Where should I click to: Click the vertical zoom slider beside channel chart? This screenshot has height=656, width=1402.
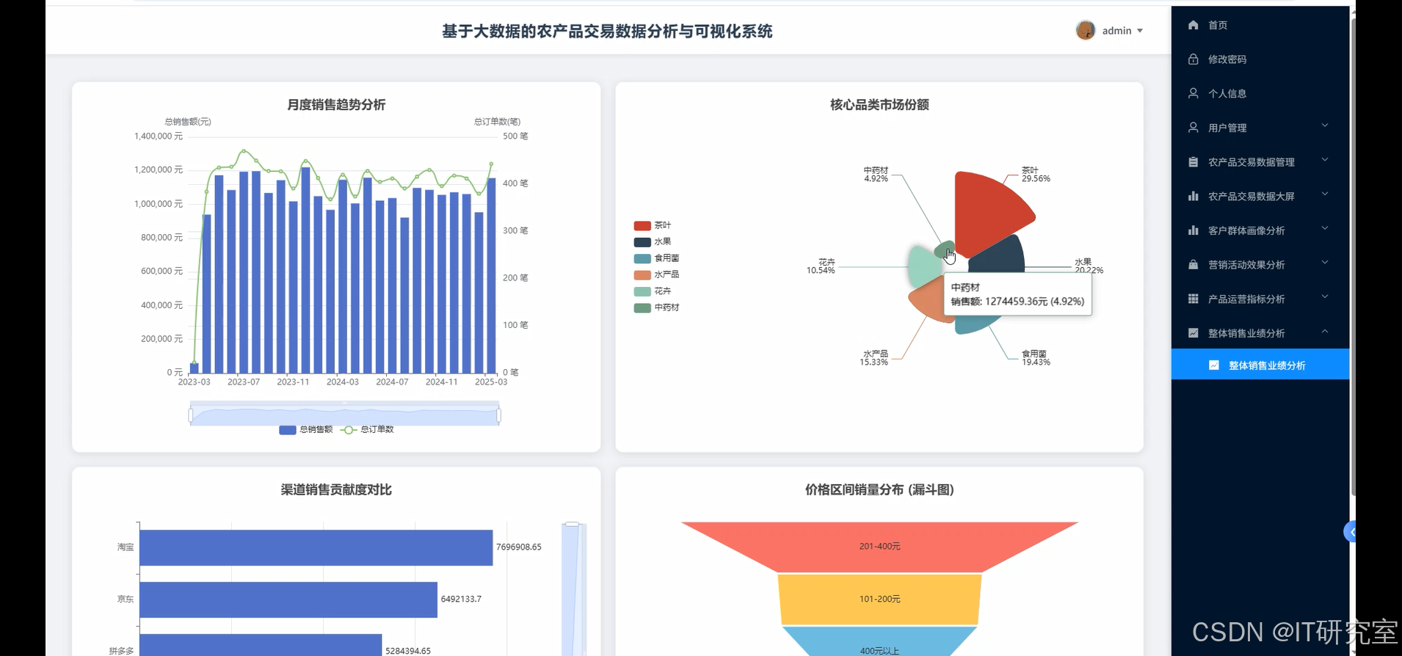(573, 589)
